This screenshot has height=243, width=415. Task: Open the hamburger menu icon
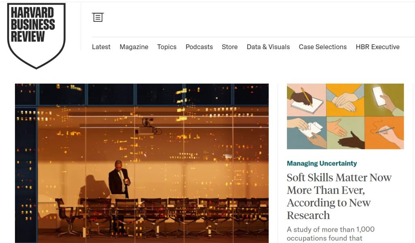click(x=98, y=17)
